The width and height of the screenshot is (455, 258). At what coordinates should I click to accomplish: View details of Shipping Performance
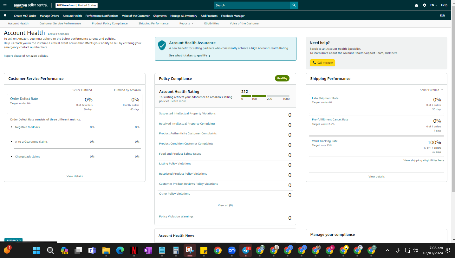click(x=376, y=177)
